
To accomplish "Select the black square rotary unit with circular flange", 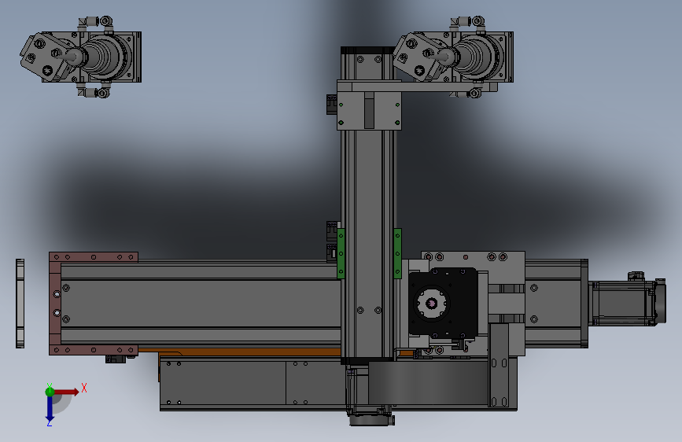I will pos(443,302).
